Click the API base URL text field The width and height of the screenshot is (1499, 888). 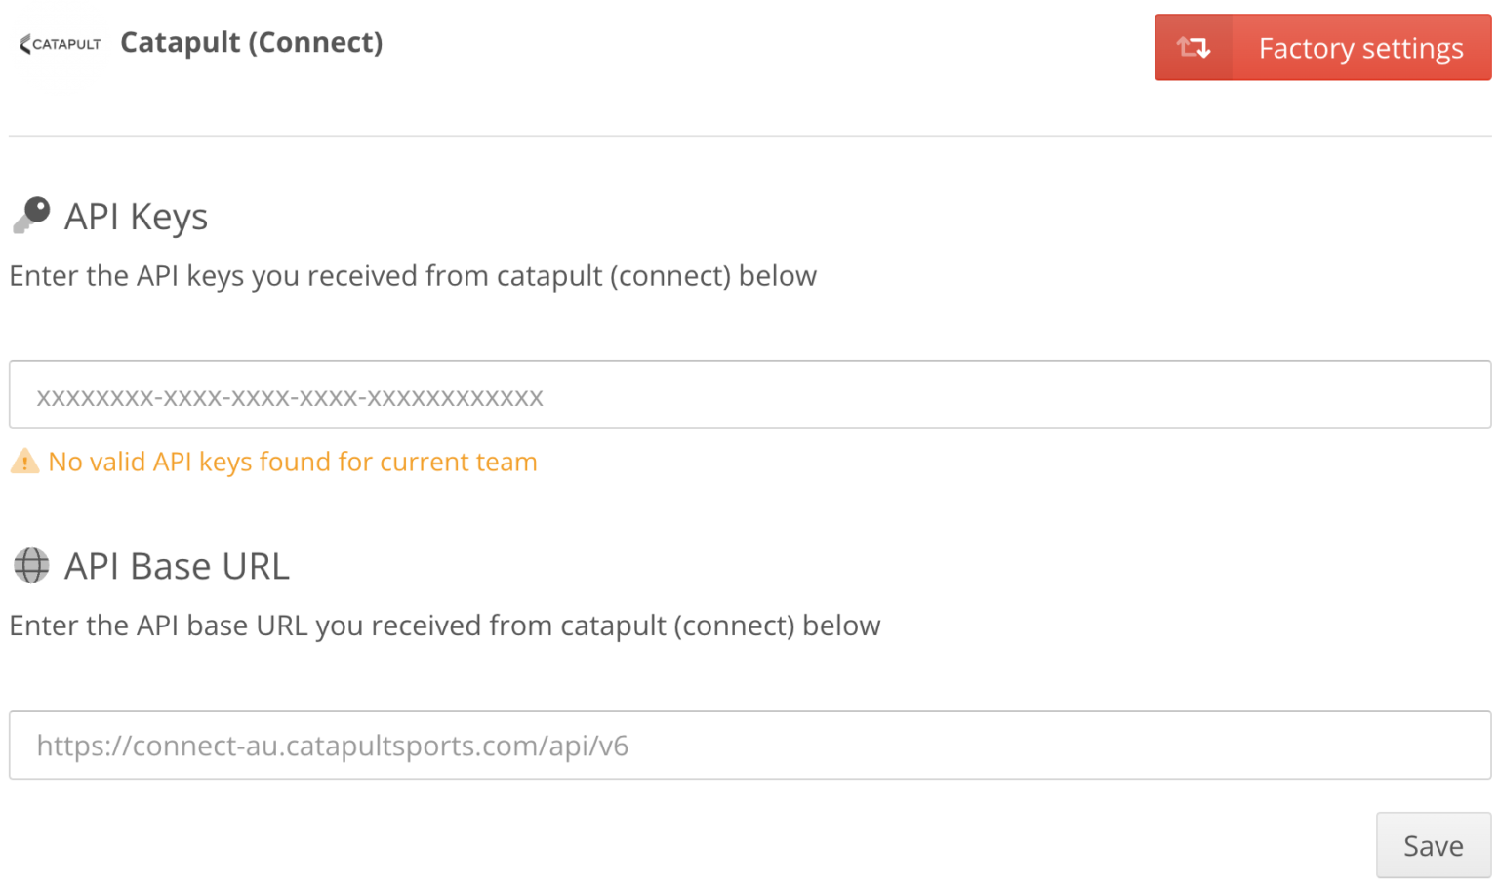click(749, 745)
